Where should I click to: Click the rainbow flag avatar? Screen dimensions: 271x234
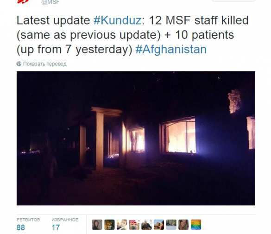pyautogui.click(x=196, y=225)
